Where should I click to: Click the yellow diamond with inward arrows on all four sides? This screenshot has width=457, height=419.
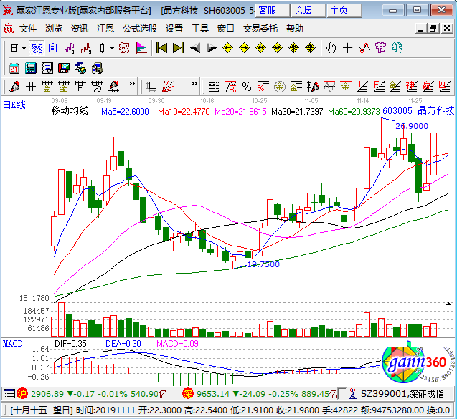294,48
